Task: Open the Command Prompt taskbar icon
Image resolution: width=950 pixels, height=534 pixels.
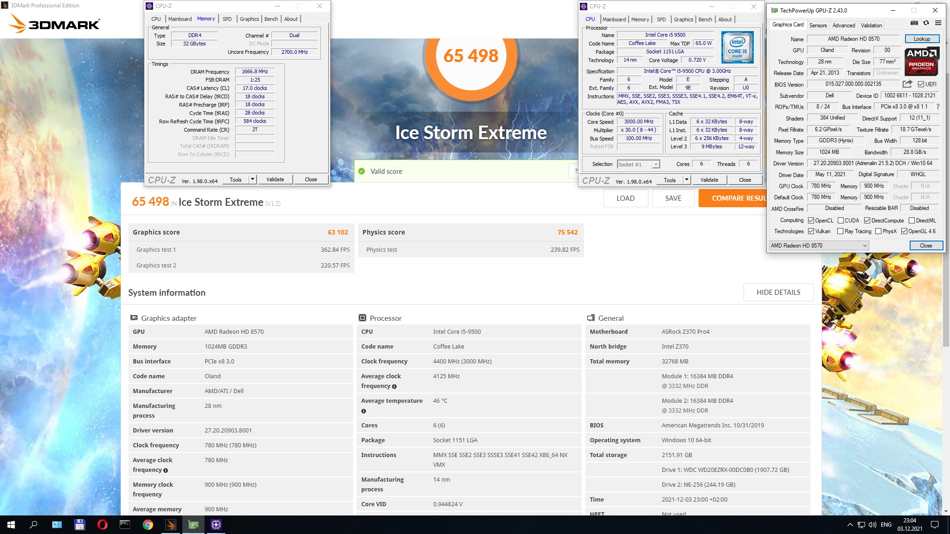Action: coord(125,525)
